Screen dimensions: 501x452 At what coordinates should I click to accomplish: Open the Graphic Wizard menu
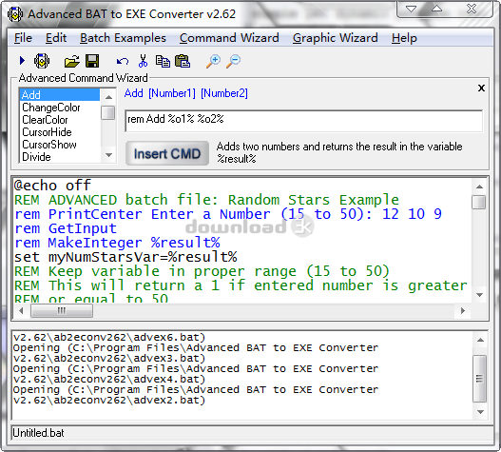tap(336, 38)
